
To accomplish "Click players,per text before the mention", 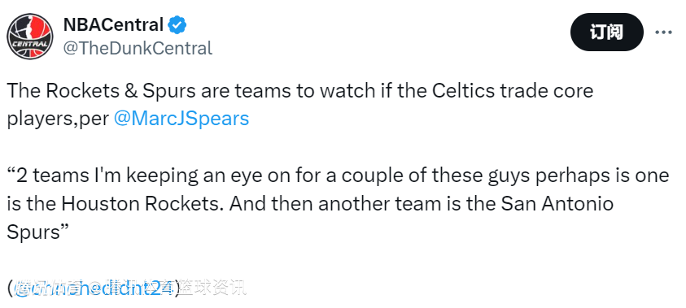I will click(59, 119).
